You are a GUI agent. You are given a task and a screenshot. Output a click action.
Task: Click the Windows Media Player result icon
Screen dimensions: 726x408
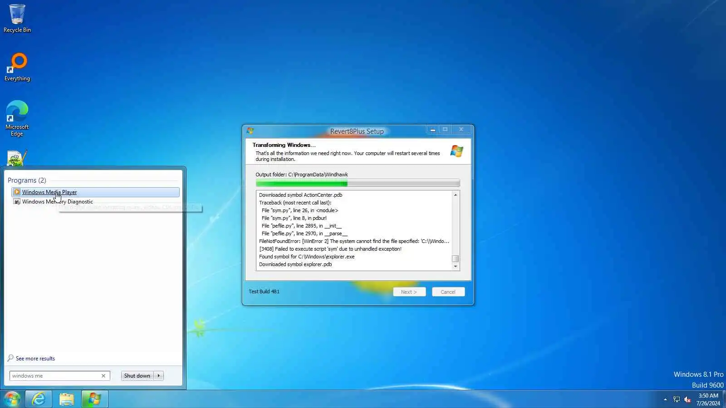click(x=17, y=192)
